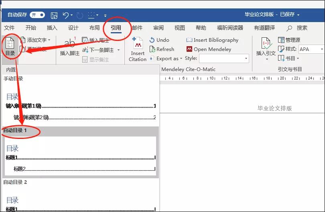Click Mendeley Refresh button
Viewport: 325px width, 212px height.
click(162, 49)
